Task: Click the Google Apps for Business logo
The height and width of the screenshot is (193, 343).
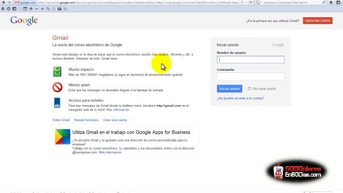Action: [63, 137]
